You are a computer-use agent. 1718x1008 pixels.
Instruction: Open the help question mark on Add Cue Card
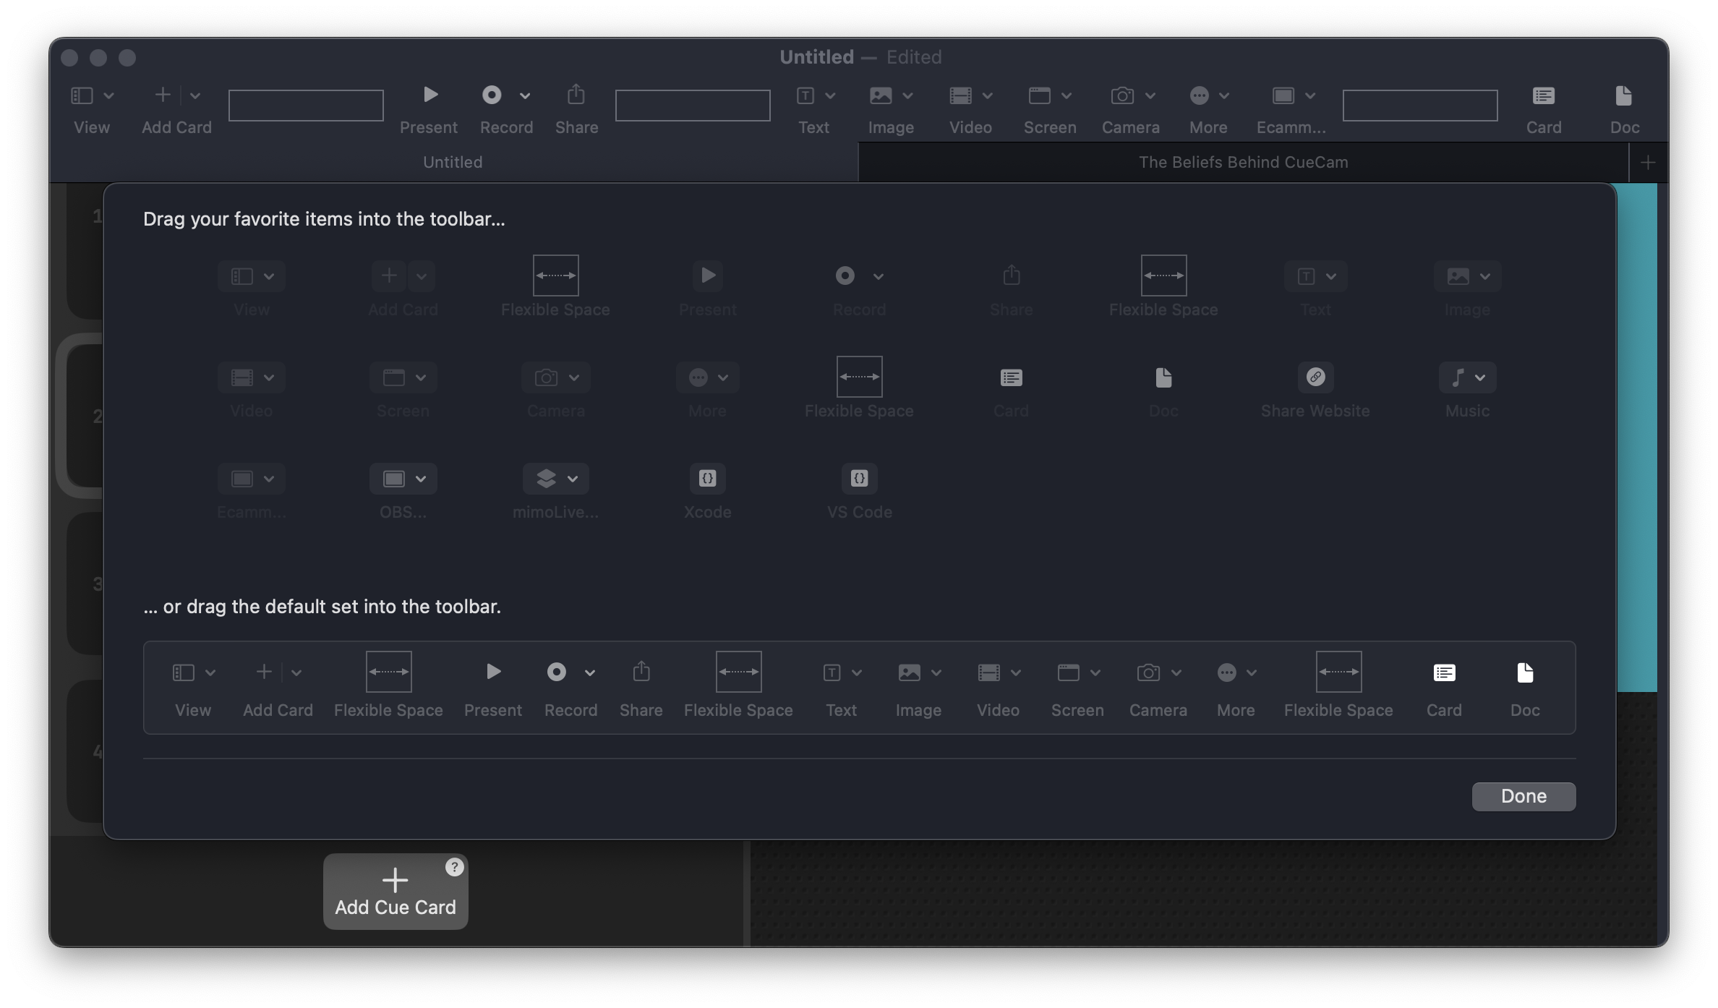454,867
